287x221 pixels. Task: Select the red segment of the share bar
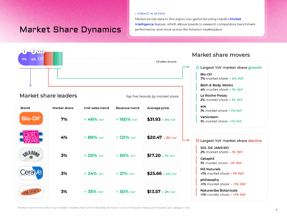tap(48, 59)
